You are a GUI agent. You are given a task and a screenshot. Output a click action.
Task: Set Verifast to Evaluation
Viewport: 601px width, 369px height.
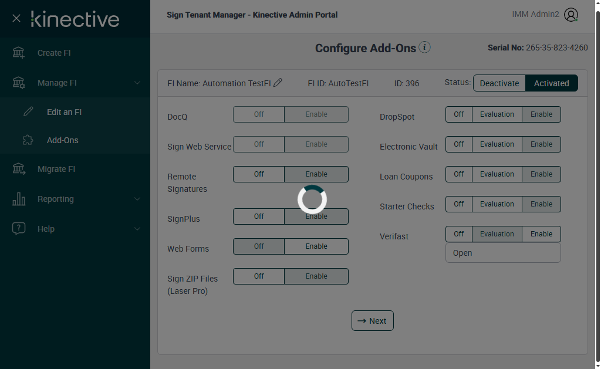click(x=497, y=233)
